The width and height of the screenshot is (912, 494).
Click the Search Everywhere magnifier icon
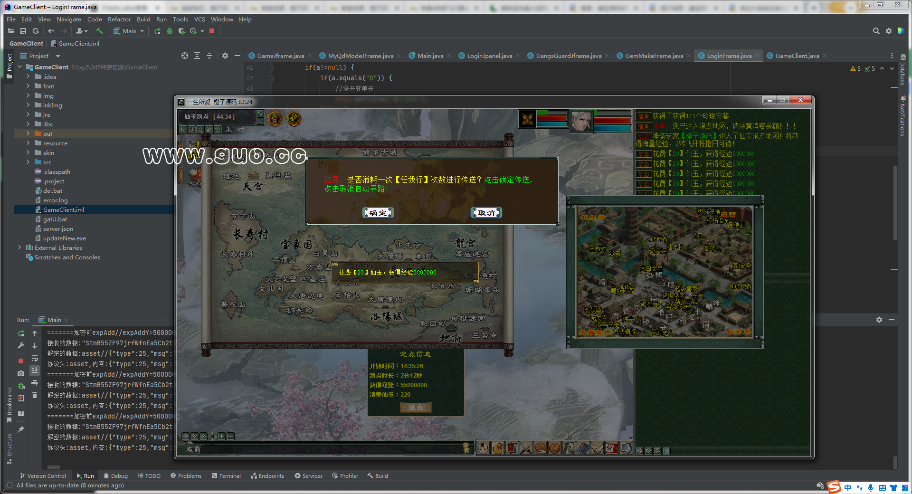click(x=876, y=31)
